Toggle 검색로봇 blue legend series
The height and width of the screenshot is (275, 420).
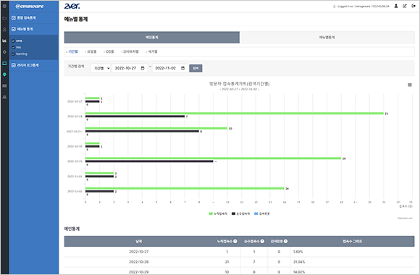[262, 213]
